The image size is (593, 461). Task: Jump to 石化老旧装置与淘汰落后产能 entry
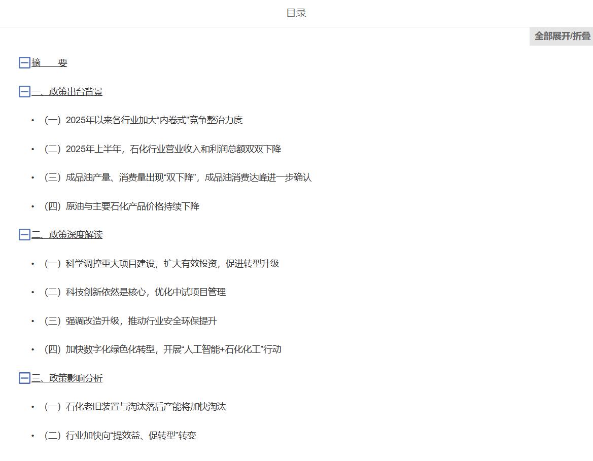tap(135, 407)
